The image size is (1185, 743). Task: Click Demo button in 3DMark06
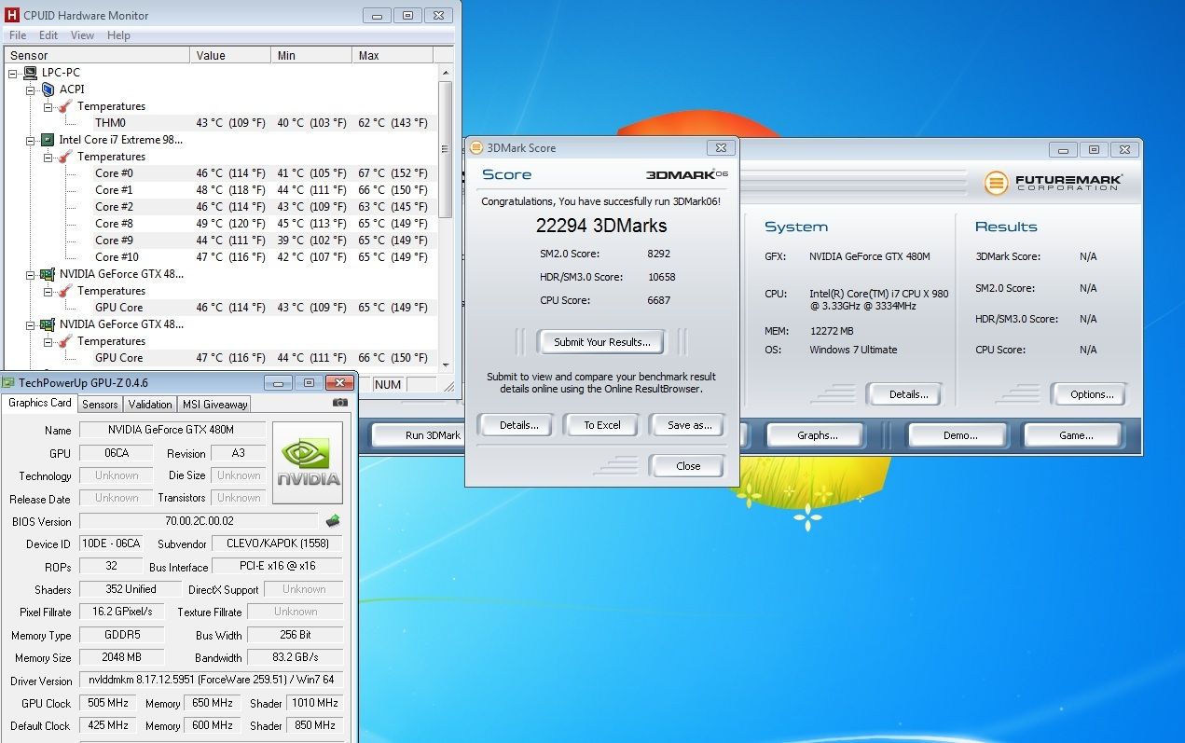[x=960, y=435]
